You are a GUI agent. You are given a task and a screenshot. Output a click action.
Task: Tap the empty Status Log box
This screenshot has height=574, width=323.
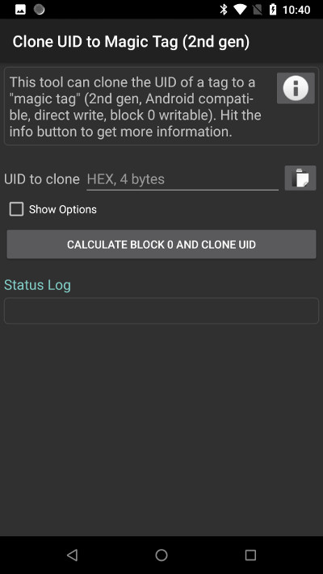pos(161,311)
